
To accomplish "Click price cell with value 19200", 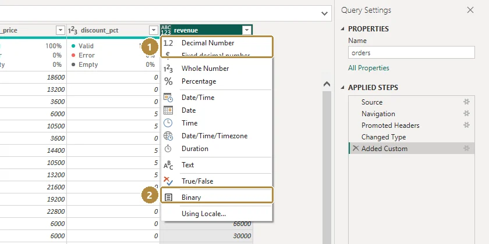I will click(33, 199).
